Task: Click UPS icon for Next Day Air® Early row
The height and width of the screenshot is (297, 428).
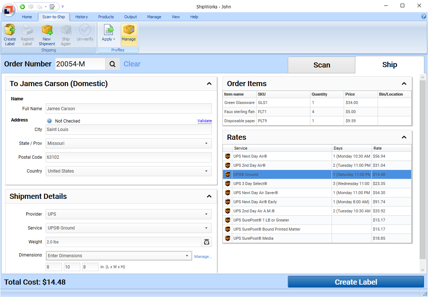Action: [228, 202]
